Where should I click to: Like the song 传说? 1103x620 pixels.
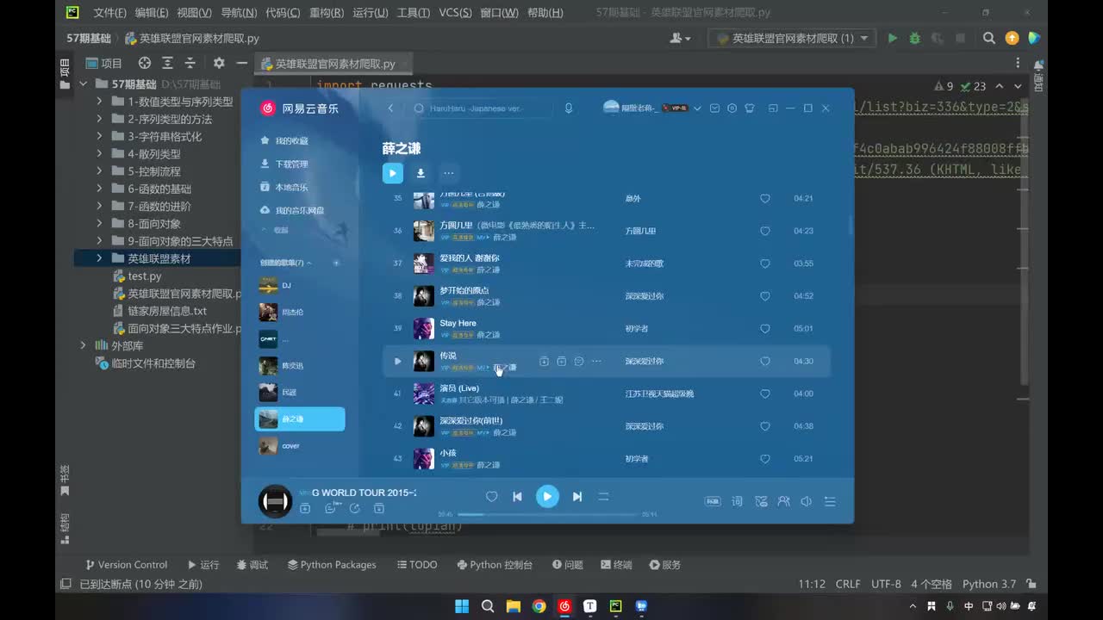point(764,362)
